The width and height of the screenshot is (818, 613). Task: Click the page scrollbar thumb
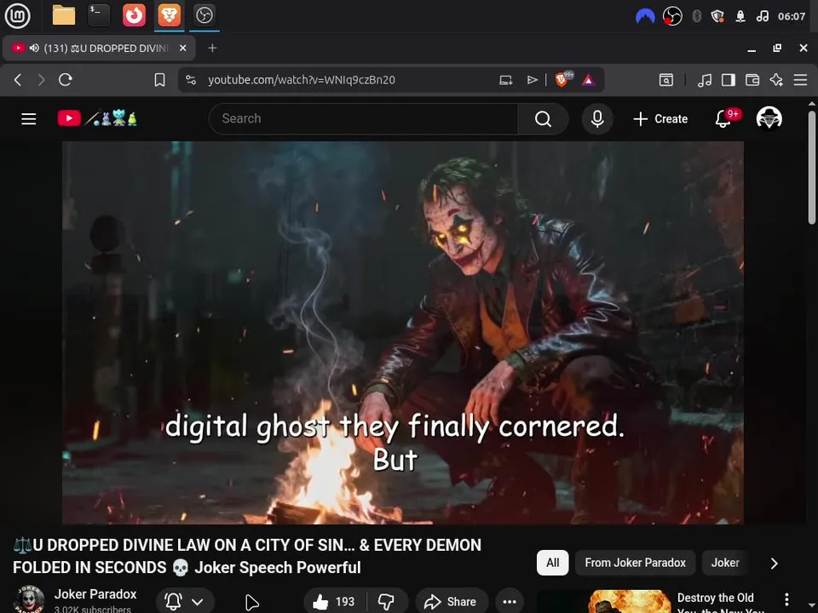812,168
